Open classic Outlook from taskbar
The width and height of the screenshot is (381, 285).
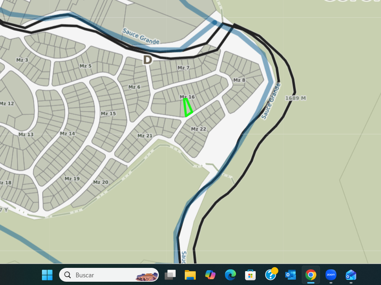(291, 275)
